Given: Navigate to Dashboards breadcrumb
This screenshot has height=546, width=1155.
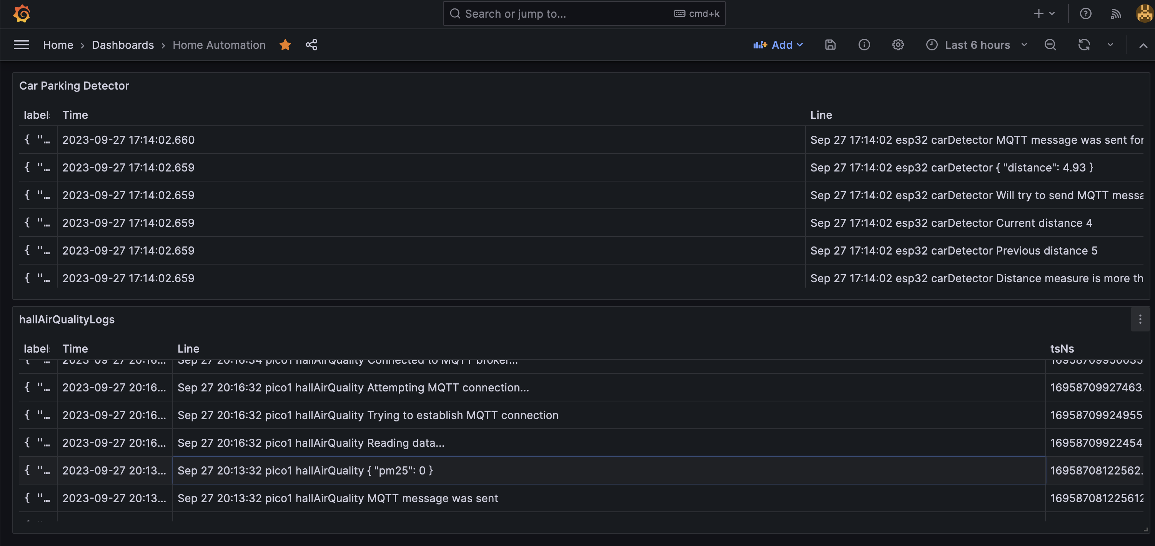Looking at the screenshot, I should click(x=123, y=45).
